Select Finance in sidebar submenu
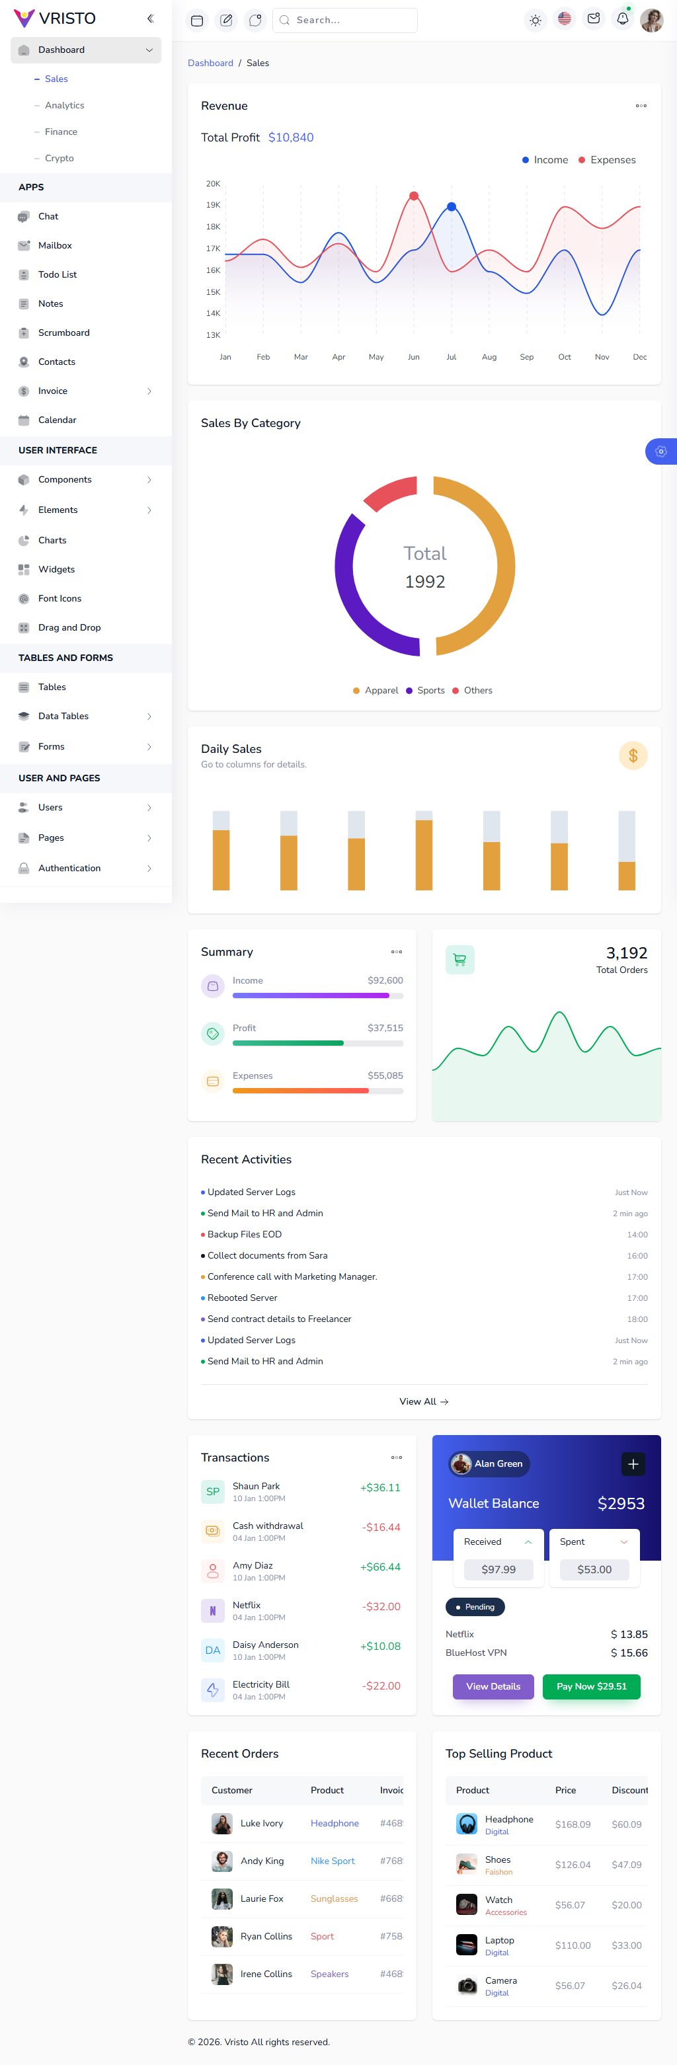Screen dimensions: 677x2065 point(61,132)
